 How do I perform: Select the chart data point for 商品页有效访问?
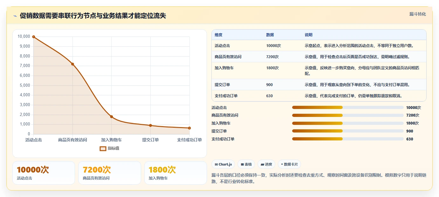72,64
